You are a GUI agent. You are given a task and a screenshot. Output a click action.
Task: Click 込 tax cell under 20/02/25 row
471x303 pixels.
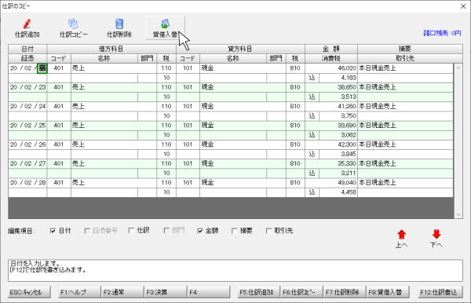(312, 135)
